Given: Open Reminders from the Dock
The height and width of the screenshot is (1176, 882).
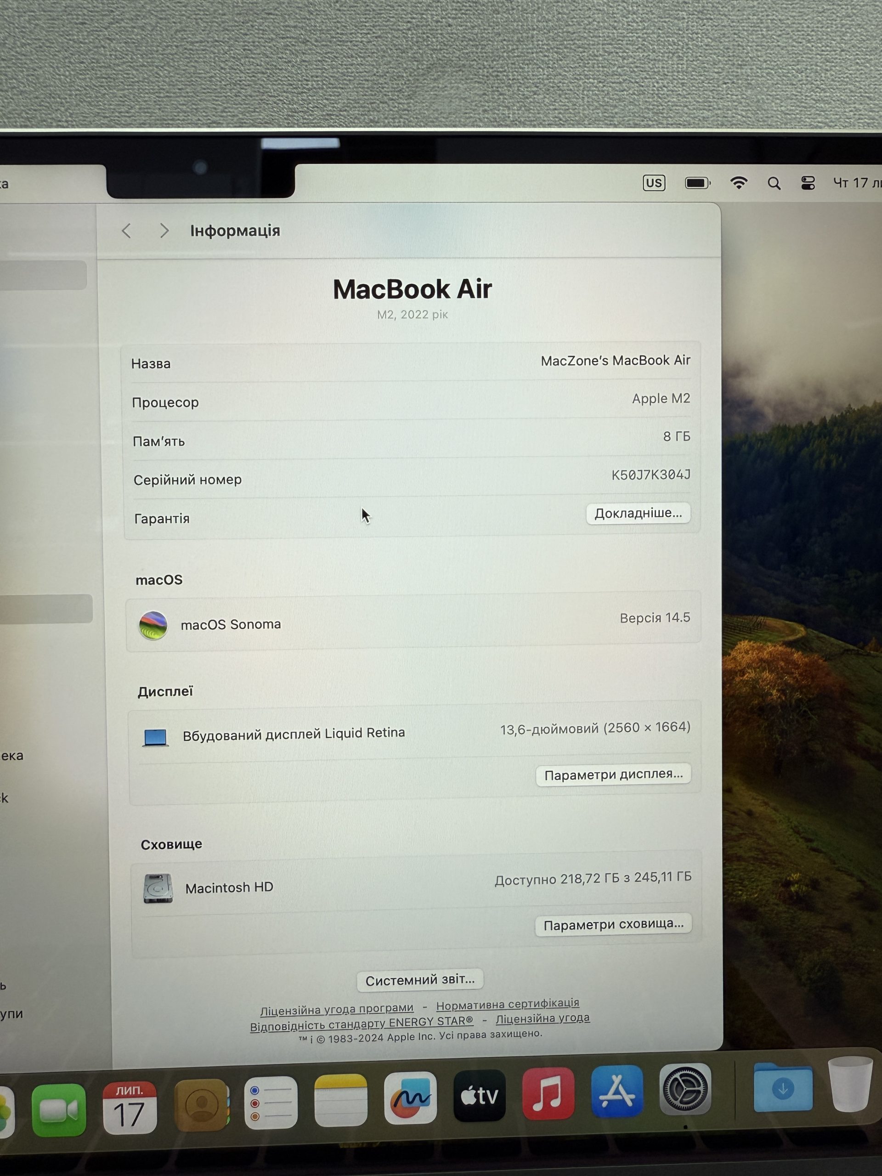Looking at the screenshot, I should point(271,1102).
